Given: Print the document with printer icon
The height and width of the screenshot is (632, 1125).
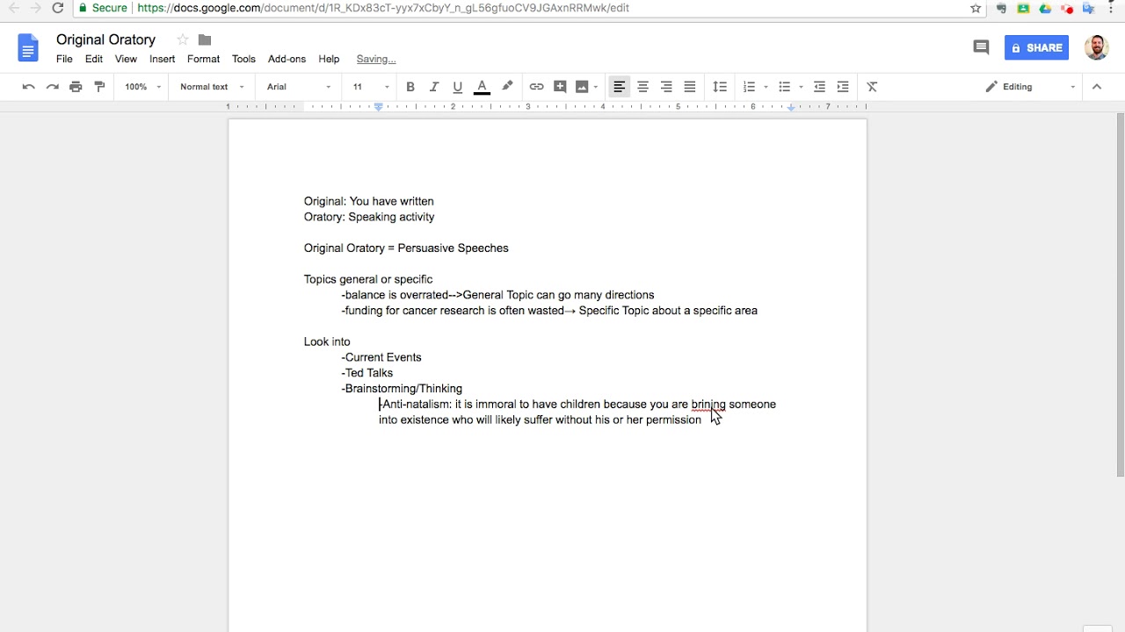Looking at the screenshot, I should [x=76, y=87].
